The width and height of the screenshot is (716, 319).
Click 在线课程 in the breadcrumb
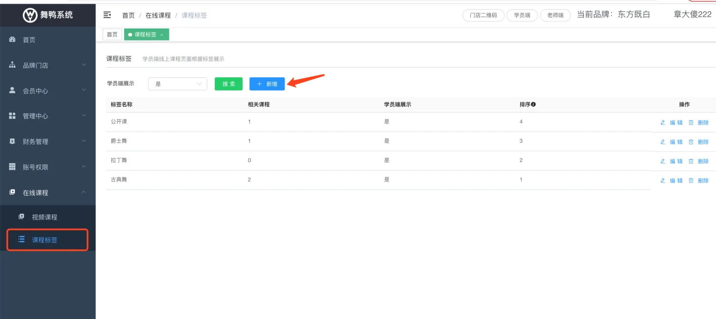pos(158,15)
